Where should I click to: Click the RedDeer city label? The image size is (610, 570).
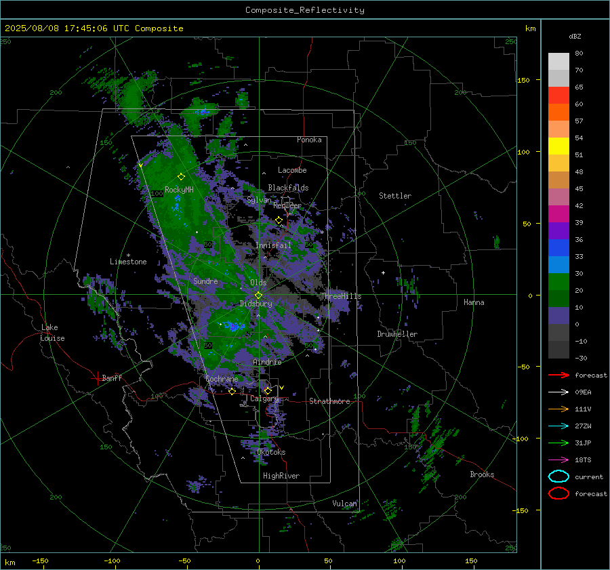287,205
